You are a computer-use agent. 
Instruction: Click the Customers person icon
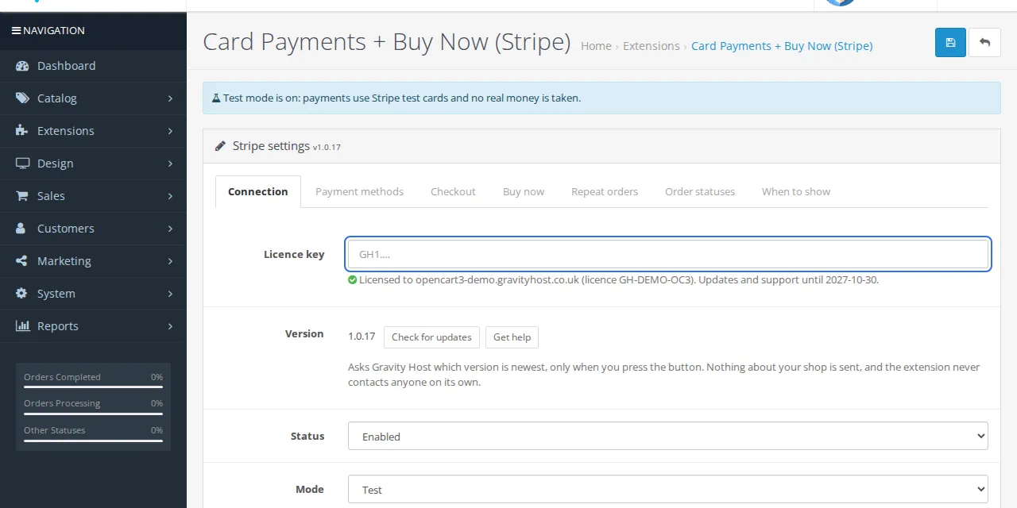point(21,229)
